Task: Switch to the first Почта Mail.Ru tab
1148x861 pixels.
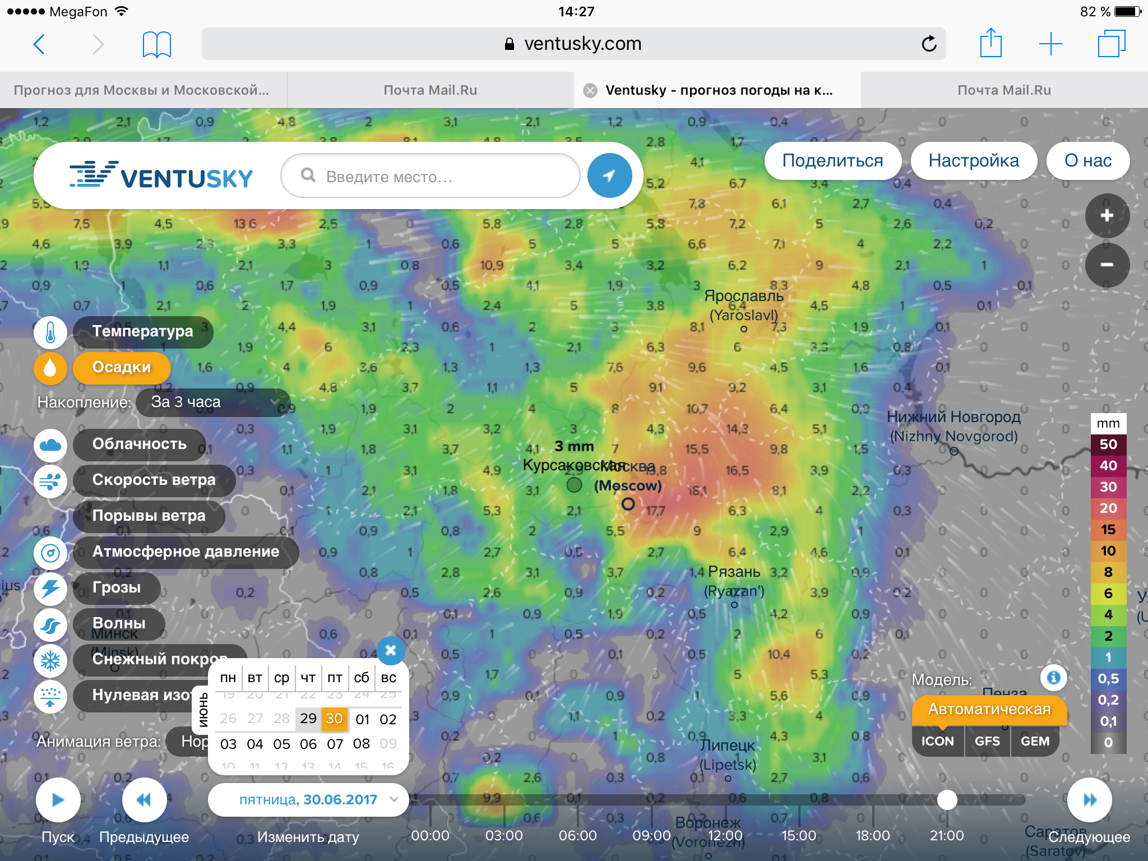Action: coord(430,90)
